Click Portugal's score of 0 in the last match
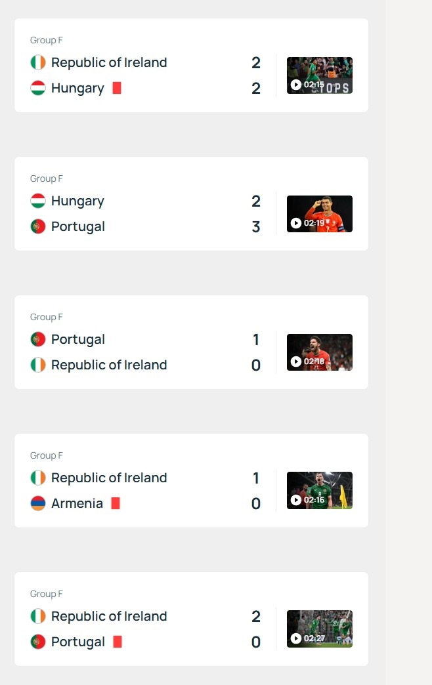Viewport: 432px width, 685px height. coord(256,642)
